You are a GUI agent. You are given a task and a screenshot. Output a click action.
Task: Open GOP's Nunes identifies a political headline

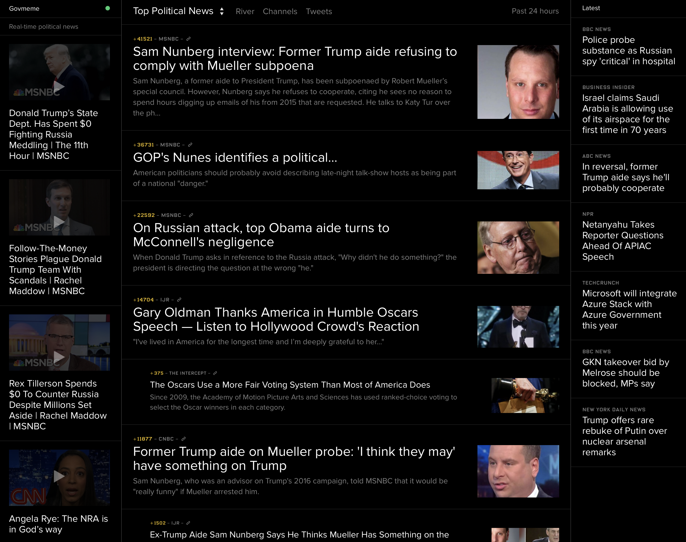235,157
